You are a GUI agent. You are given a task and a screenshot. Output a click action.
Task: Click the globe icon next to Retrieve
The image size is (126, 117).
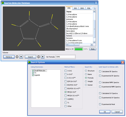(17, 57)
